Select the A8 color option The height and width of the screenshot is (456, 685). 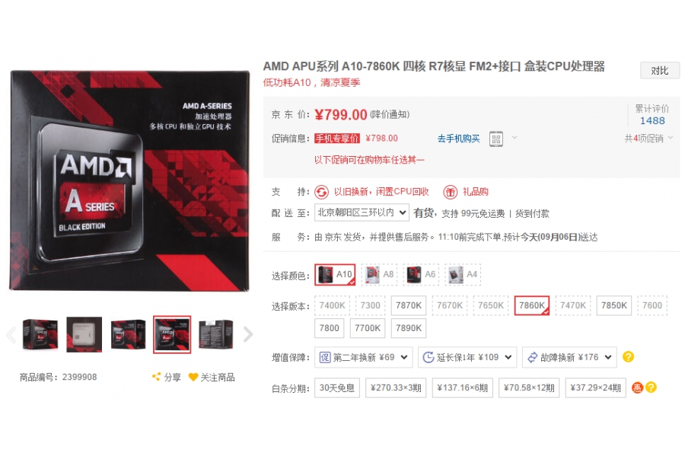tap(379, 275)
